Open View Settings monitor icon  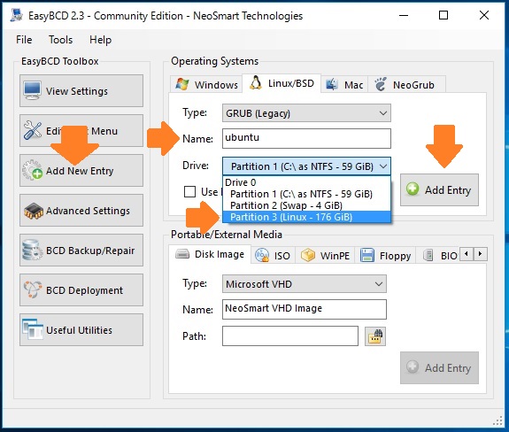(x=32, y=91)
